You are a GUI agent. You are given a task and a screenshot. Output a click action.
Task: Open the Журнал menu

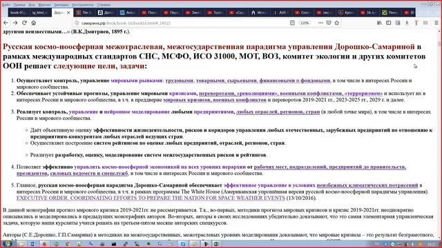coord(44,5)
